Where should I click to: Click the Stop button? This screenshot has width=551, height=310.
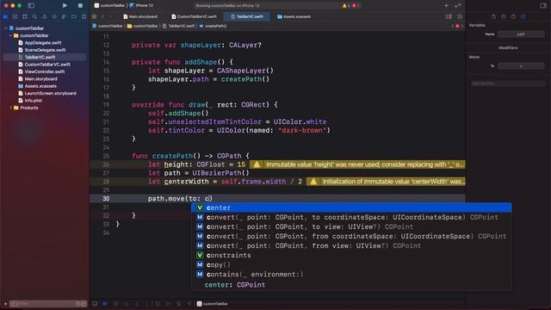(x=80, y=6)
